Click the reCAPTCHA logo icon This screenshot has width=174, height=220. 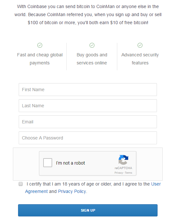pyautogui.click(x=123, y=160)
